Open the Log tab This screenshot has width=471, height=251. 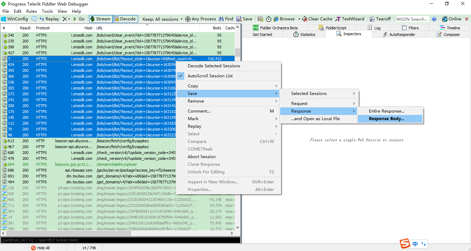click(374, 28)
